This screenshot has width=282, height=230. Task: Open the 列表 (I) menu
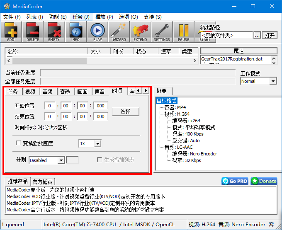(35, 17)
